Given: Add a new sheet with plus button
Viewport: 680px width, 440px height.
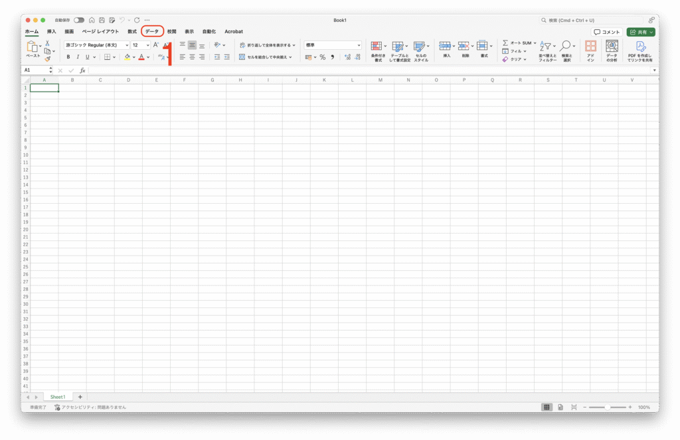Looking at the screenshot, I should click(x=80, y=397).
